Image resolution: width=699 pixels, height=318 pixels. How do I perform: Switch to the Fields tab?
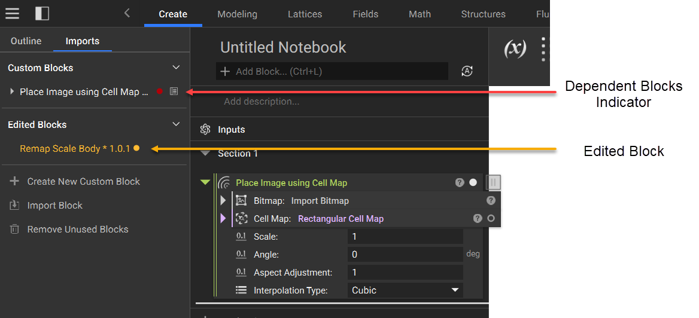(366, 14)
